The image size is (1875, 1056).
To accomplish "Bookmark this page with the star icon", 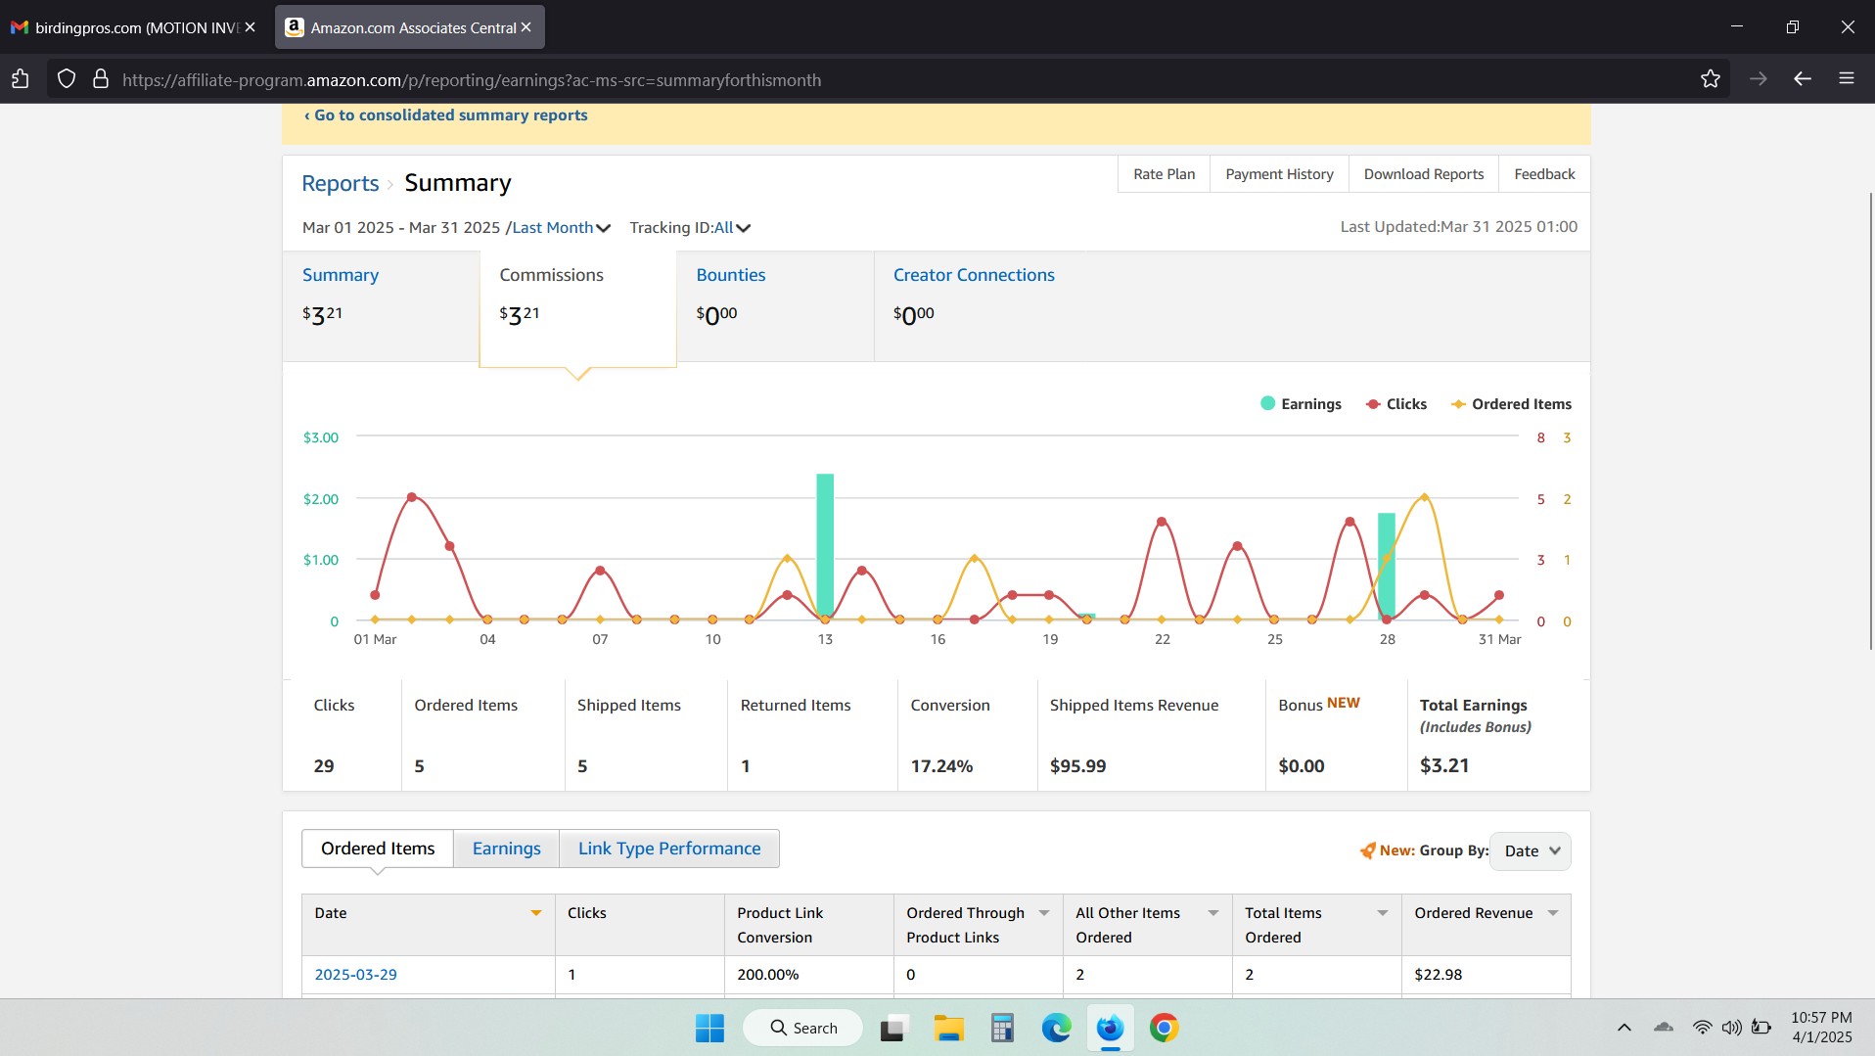I will pyautogui.click(x=1710, y=79).
